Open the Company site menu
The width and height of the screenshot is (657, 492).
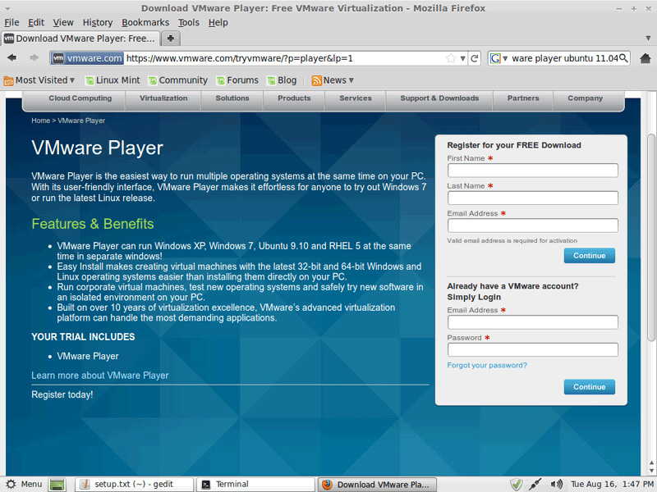coord(585,98)
